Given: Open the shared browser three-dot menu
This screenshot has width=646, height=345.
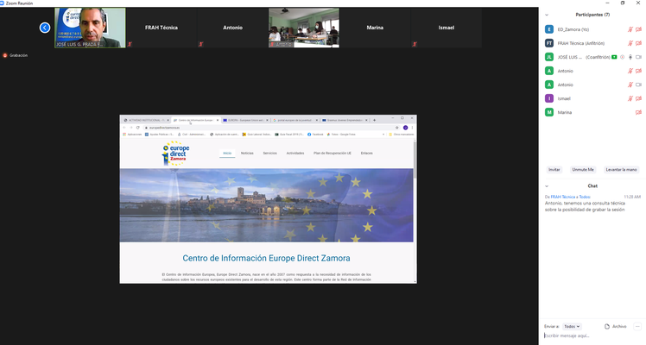Looking at the screenshot, I should click(x=412, y=128).
